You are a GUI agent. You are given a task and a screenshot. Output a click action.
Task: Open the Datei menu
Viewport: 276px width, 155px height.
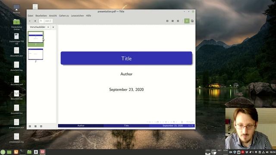30,15
